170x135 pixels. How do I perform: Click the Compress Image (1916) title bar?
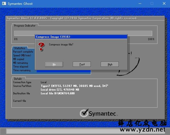(x=81, y=37)
